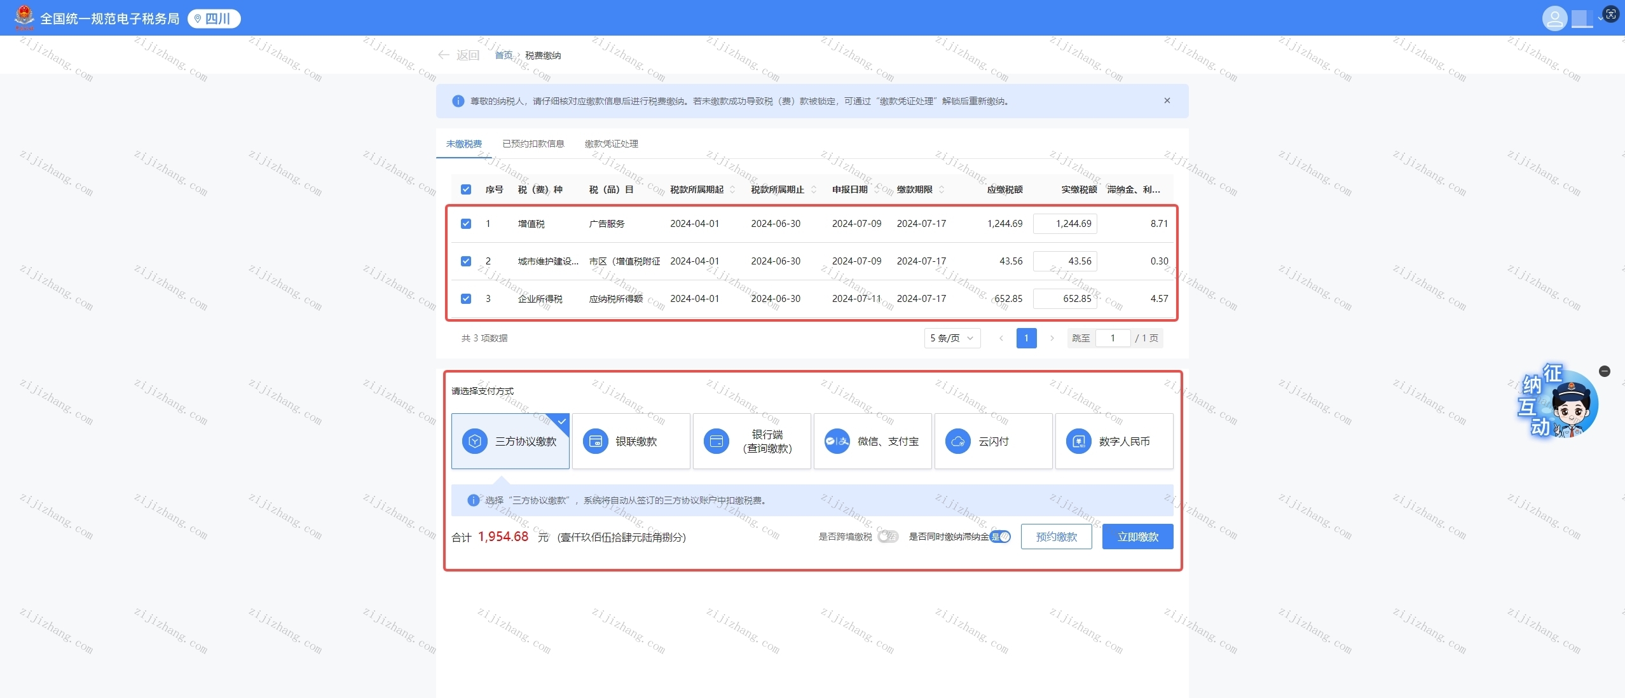Select page 1 in pagination

tap(1026, 338)
